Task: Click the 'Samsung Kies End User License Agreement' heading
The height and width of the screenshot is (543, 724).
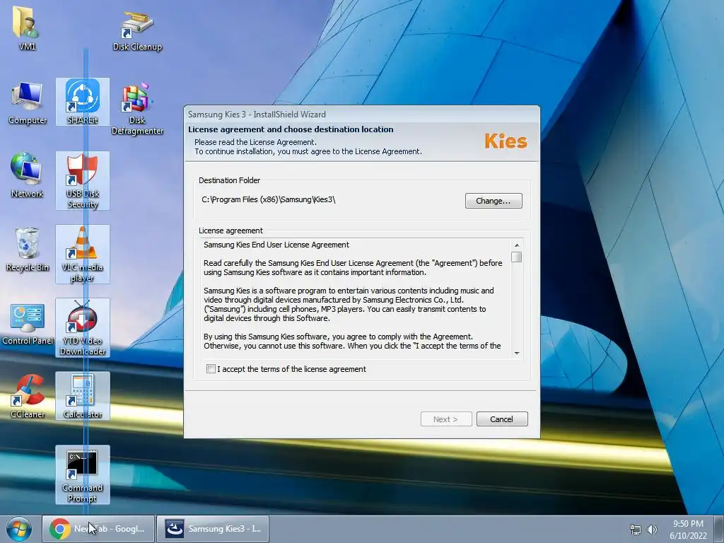Action: pos(276,245)
